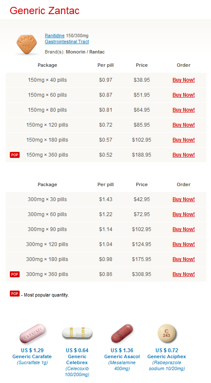211x383 pixels.
Task: Buy Now for 300mg × 30 pills
Action: [184, 199]
